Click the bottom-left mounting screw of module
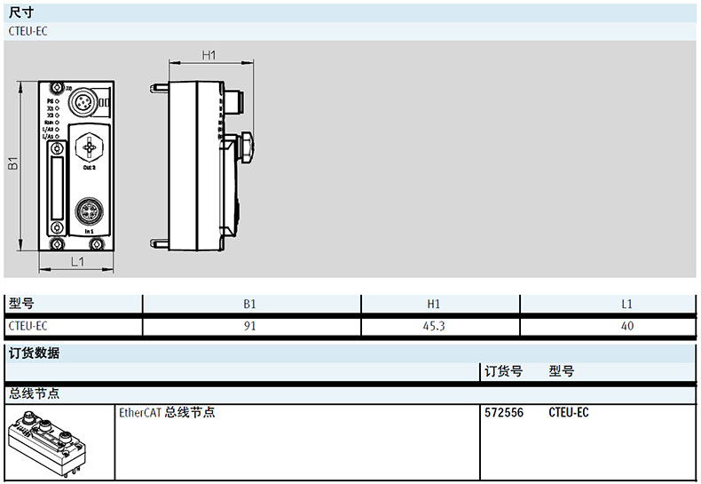 57,242
